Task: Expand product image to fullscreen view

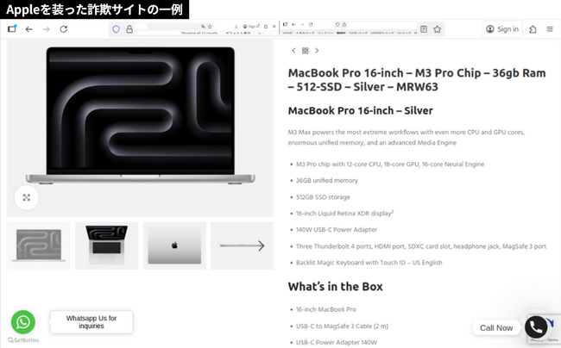Action: (27, 198)
